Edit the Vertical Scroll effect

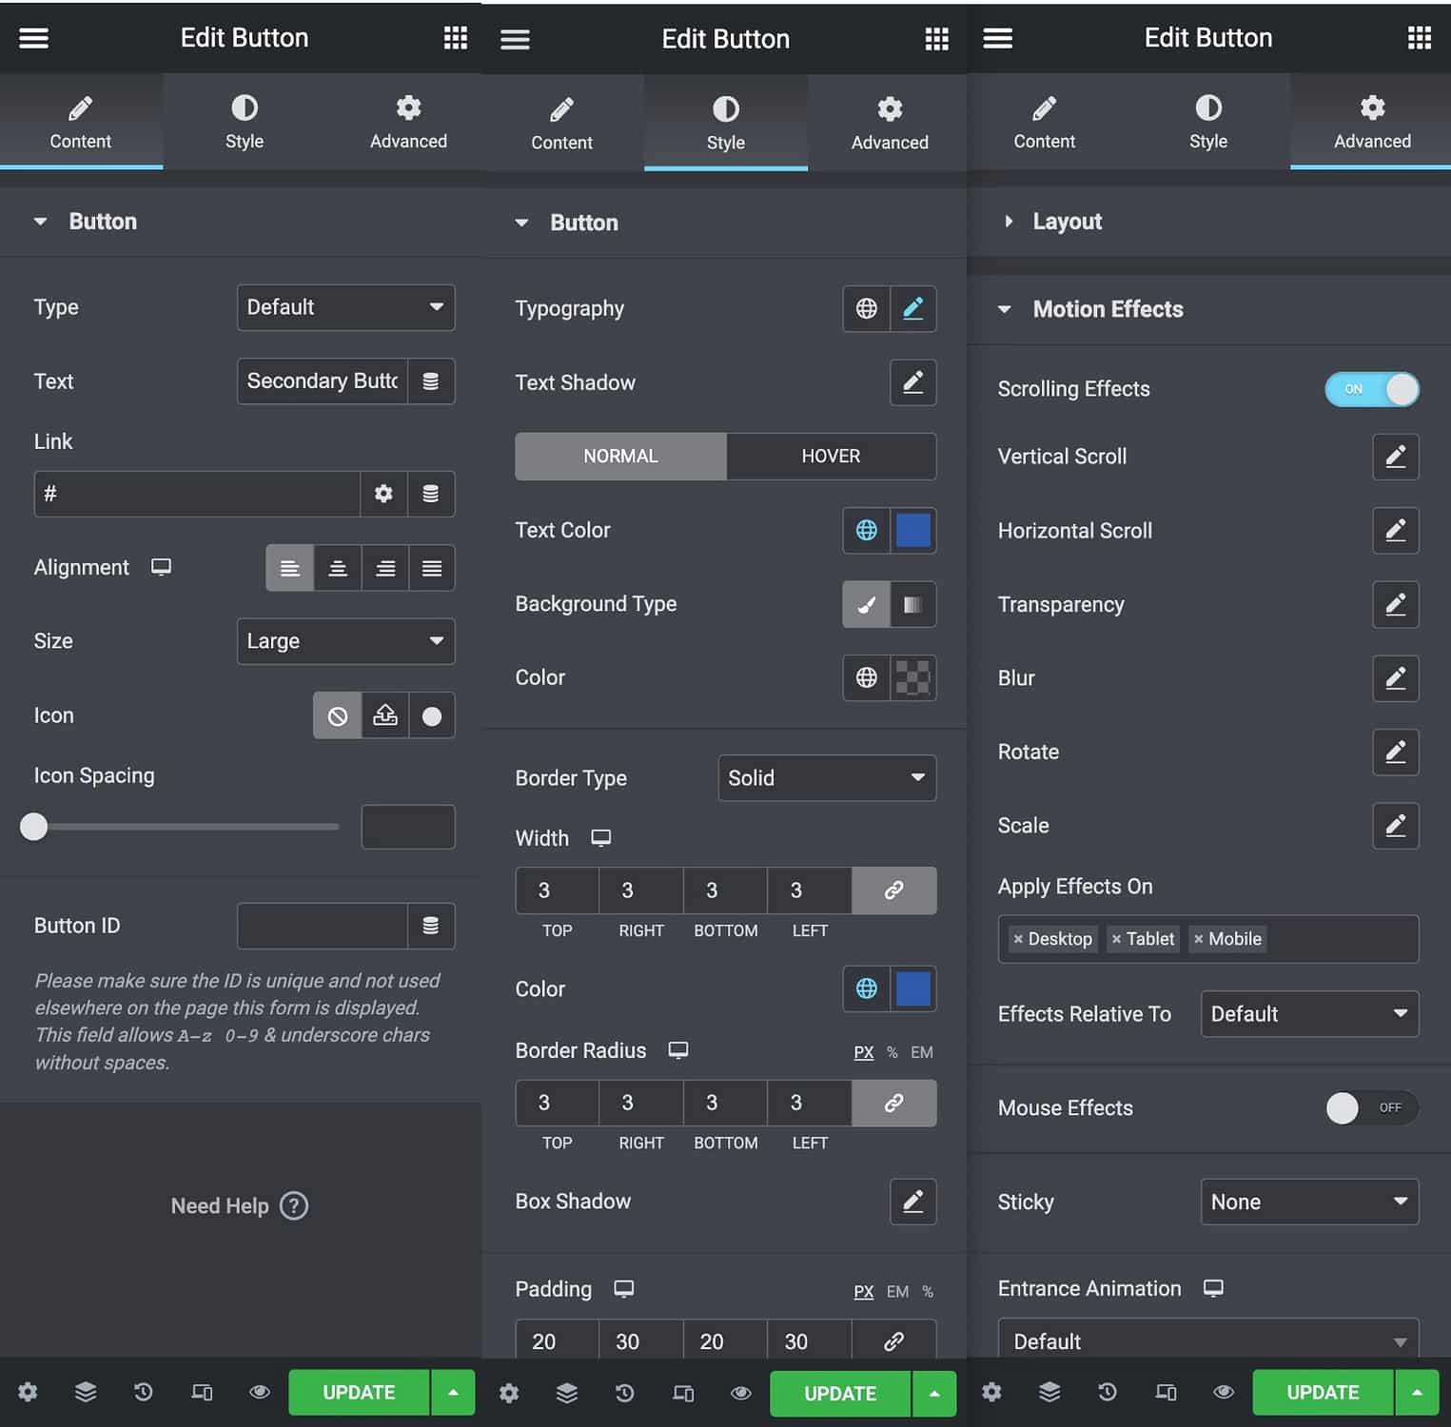(x=1395, y=457)
